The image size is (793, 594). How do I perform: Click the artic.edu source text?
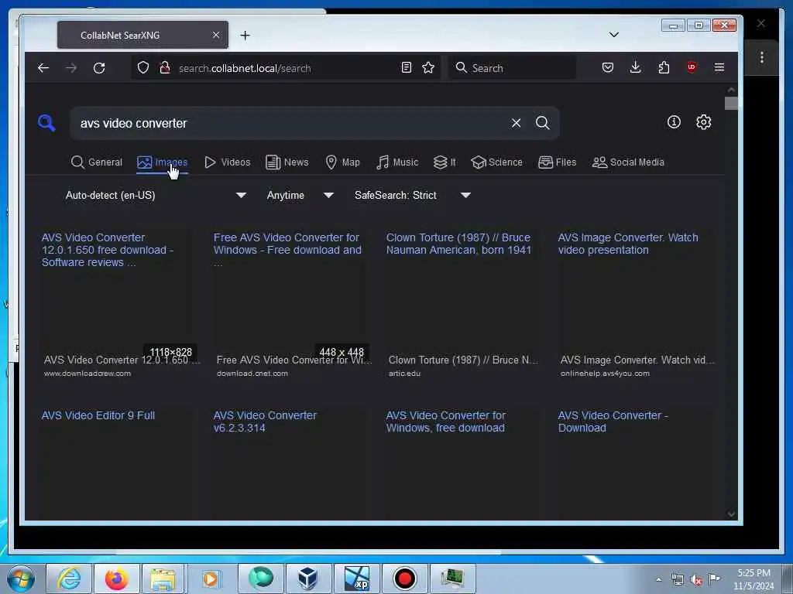pyautogui.click(x=404, y=374)
